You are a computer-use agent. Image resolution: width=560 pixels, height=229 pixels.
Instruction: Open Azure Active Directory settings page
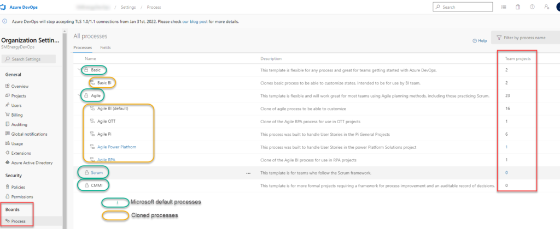[32, 163]
